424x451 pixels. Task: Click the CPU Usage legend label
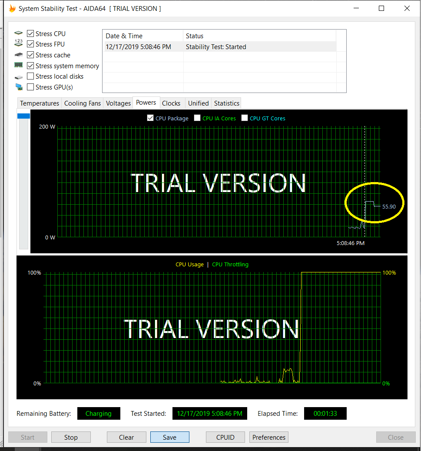[x=189, y=264]
